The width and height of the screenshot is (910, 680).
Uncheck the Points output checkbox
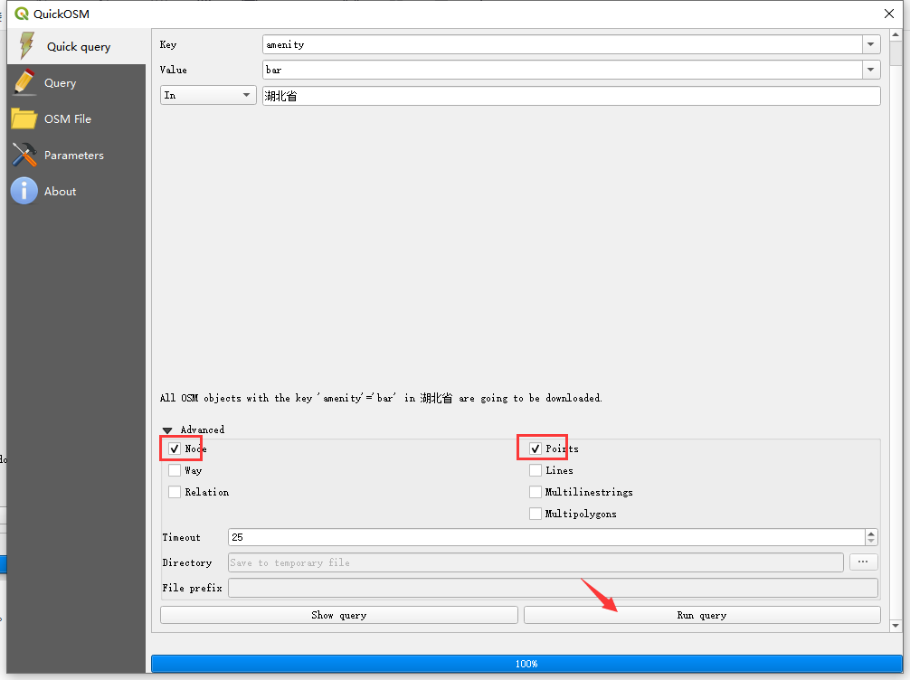click(536, 449)
